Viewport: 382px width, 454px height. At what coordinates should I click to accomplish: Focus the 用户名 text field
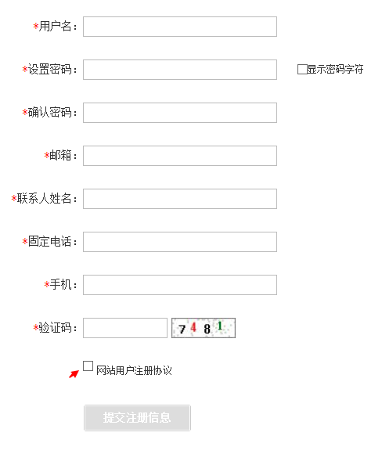click(x=180, y=27)
